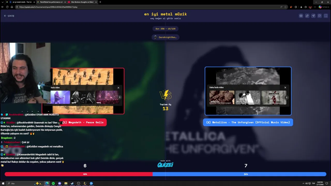Open the Linkin Park suggested video thumbnail
331x186 pixels.
pos(274,97)
